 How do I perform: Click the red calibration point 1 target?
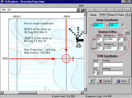[x=66, y=59]
